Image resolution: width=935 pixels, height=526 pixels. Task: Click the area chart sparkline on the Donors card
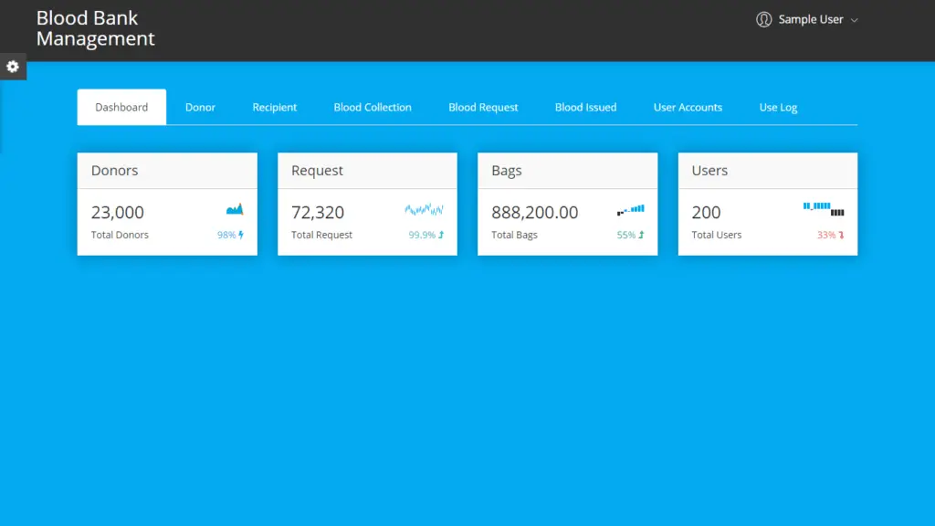click(235, 208)
